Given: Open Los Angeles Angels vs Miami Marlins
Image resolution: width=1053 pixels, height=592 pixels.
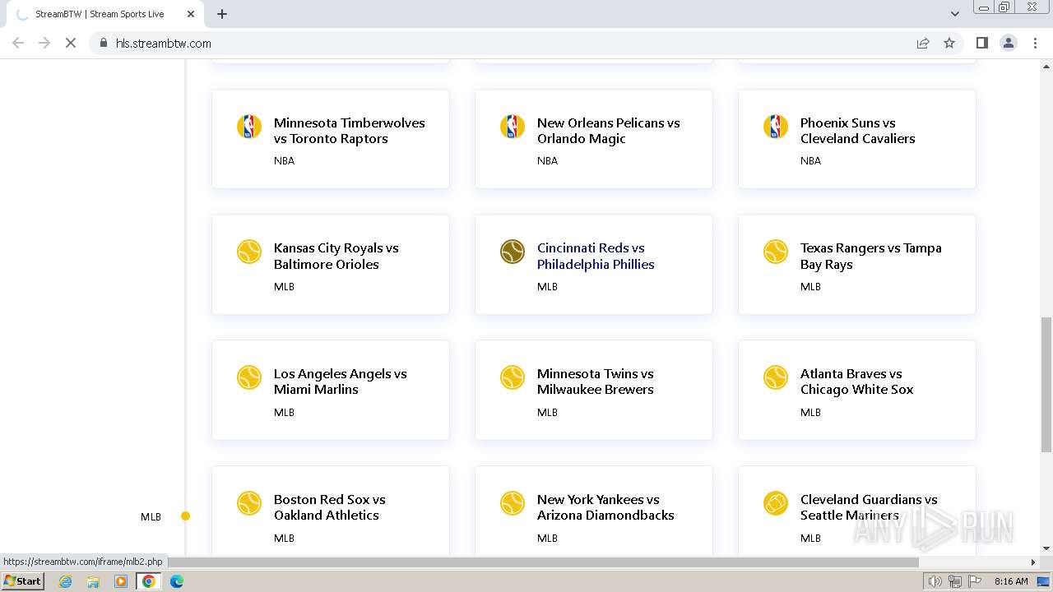Looking at the screenshot, I should point(341,382).
